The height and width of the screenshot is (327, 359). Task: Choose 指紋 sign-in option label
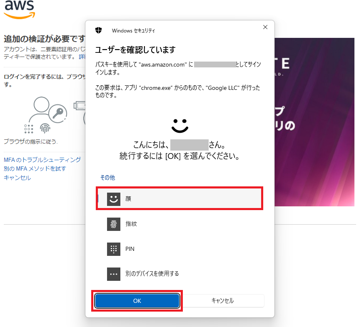tap(131, 224)
